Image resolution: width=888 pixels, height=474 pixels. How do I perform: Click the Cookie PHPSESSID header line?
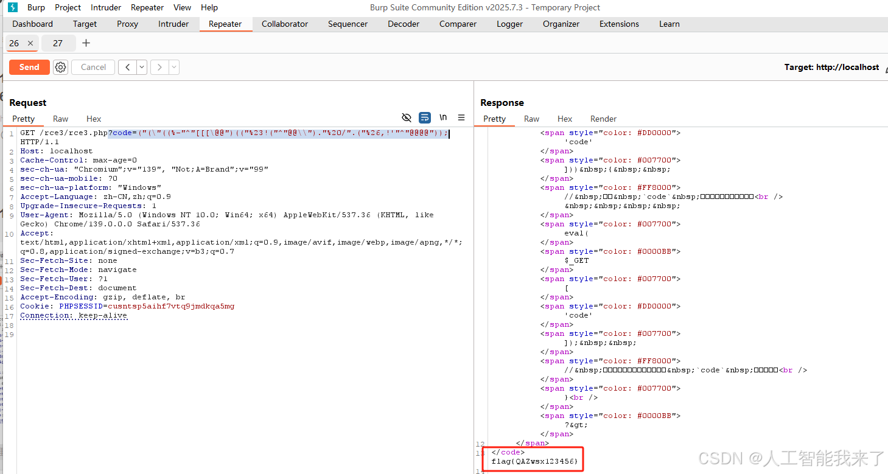(127, 306)
